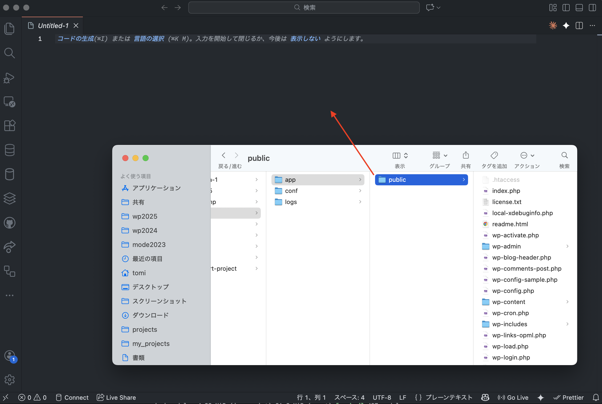Open the Explorer view in the activity bar
This screenshot has width=602, height=404.
(x=10, y=28)
